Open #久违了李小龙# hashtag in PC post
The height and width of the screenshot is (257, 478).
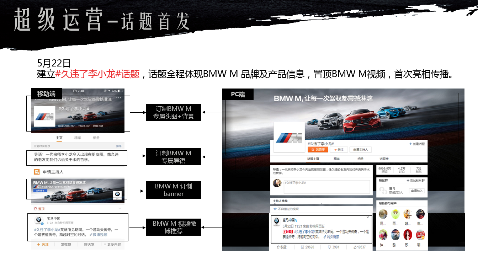click(304, 231)
